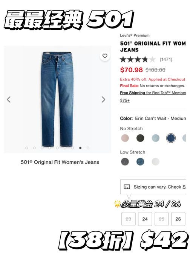
Task: Select size 24
Action: point(145,219)
